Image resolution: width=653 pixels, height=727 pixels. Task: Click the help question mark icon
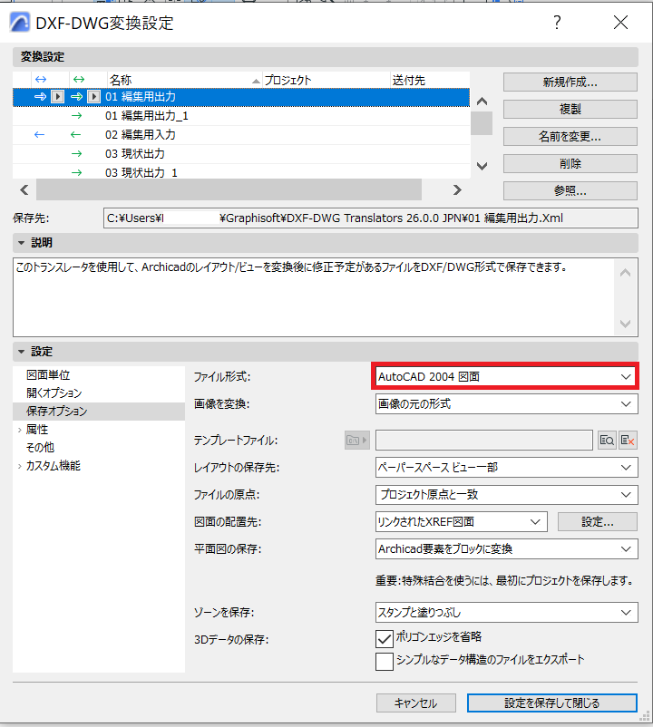click(557, 23)
